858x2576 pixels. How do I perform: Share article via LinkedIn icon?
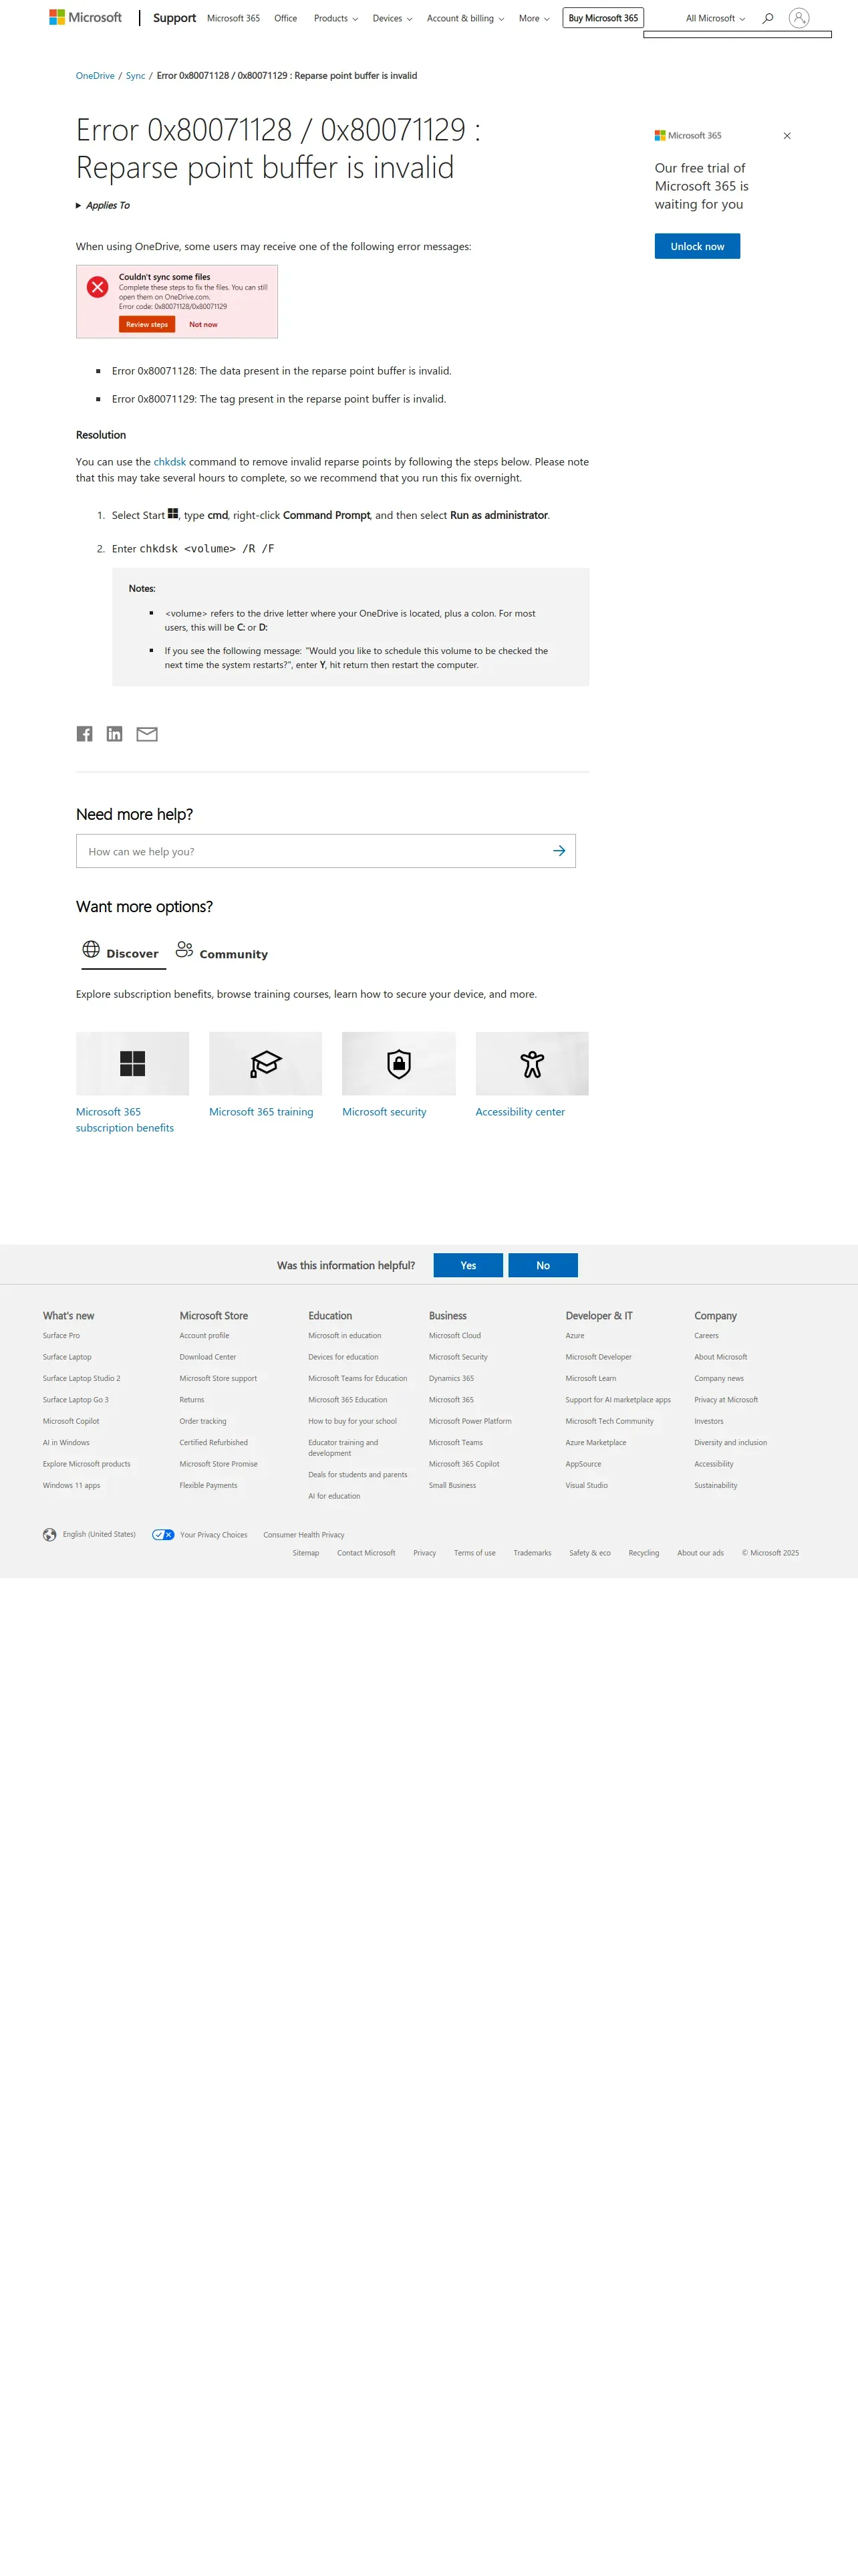115,734
